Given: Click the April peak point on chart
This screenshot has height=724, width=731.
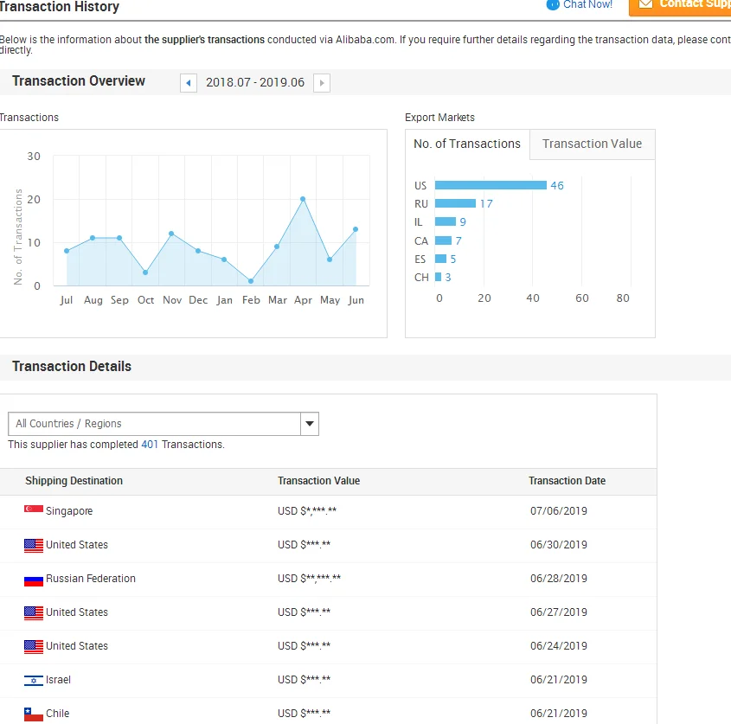Looking at the screenshot, I should (x=303, y=199).
